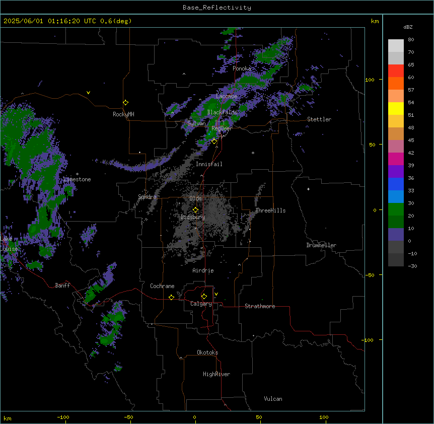Select the light blue 33-30 dBZ legend swatch
The width and height of the screenshot is (434, 424).
(396, 196)
